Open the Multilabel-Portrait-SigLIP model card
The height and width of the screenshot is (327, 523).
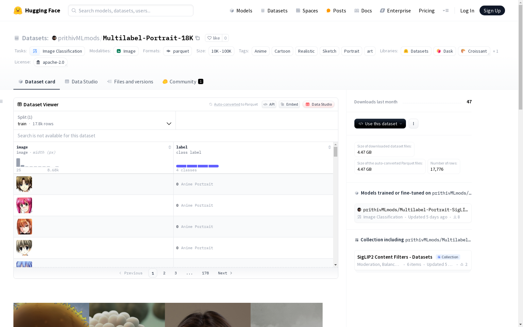413,213
